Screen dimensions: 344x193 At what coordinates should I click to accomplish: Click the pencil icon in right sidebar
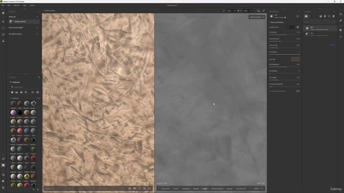pyautogui.click(x=341, y=20)
